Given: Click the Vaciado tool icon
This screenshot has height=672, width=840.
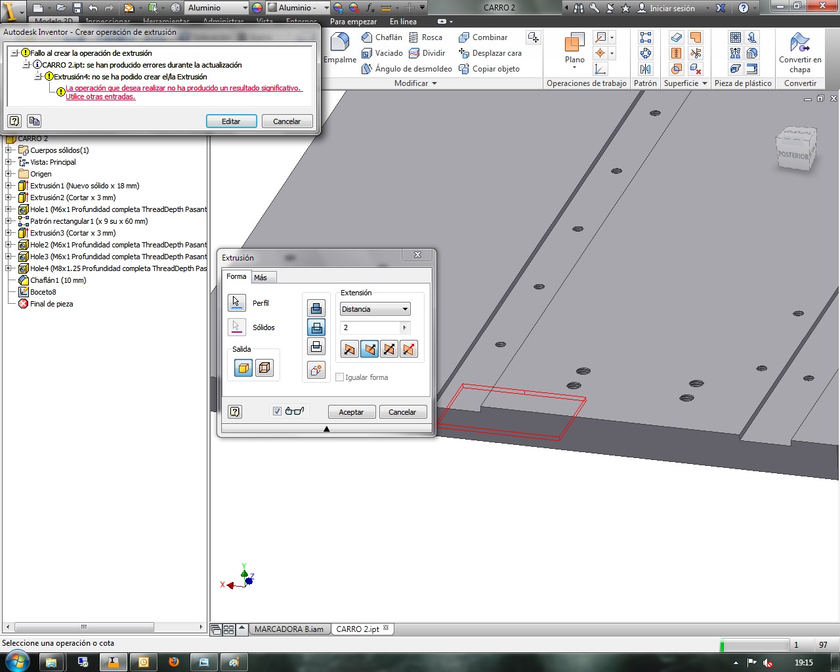Looking at the screenshot, I should click(x=367, y=53).
